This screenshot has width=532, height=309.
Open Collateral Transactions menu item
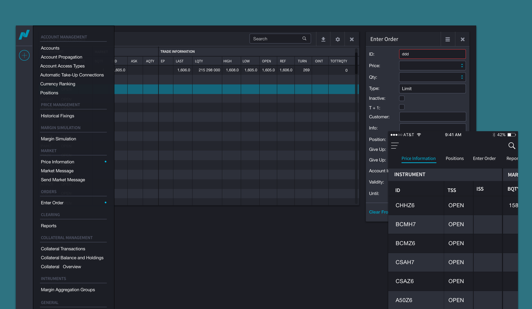pyautogui.click(x=63, y=249)
